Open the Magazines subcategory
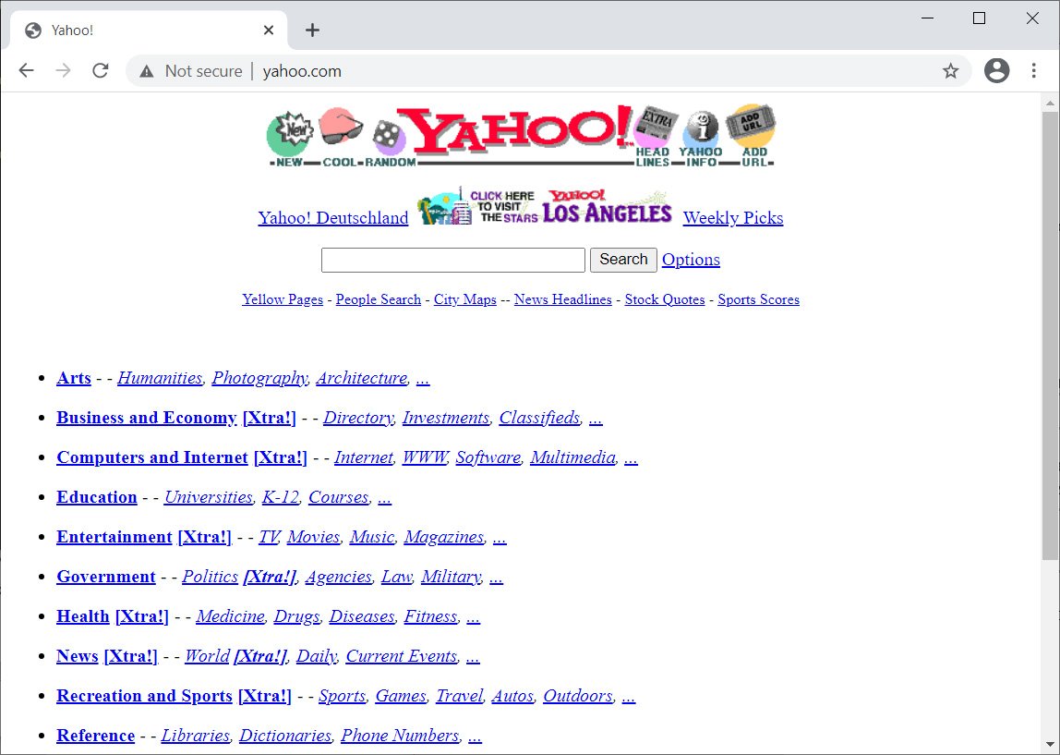This screenshot has height=755, width=1060. coord(444,537)
